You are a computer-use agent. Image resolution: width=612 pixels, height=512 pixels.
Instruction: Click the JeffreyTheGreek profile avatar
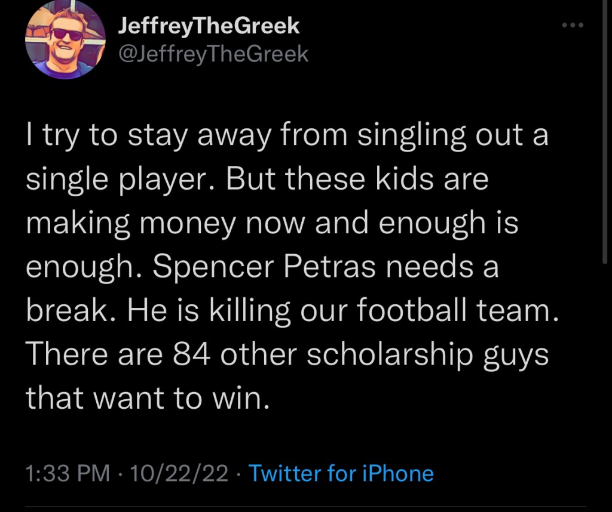click(65, 40)
